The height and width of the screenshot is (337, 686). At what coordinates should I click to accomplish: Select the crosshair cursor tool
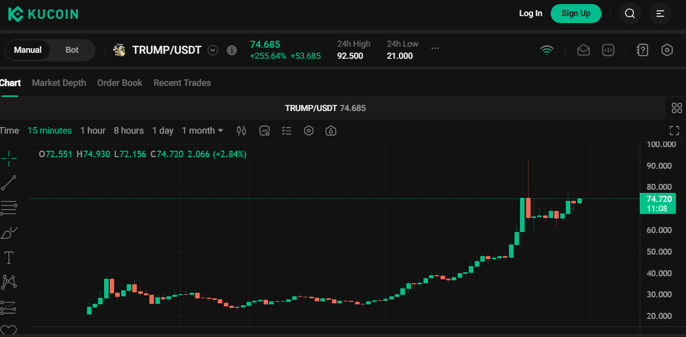coord(9,158)
